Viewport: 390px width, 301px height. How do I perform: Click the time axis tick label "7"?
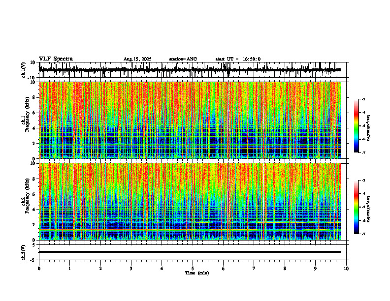(254, 269)
